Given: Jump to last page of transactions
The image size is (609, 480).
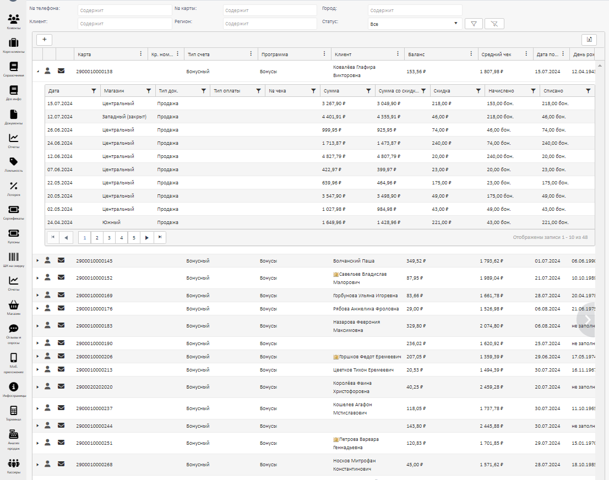Looking at the screenshot, I should tap(160, 237).
